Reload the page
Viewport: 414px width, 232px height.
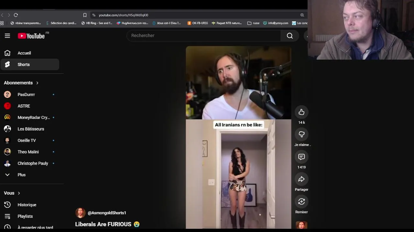pos(16,15)
